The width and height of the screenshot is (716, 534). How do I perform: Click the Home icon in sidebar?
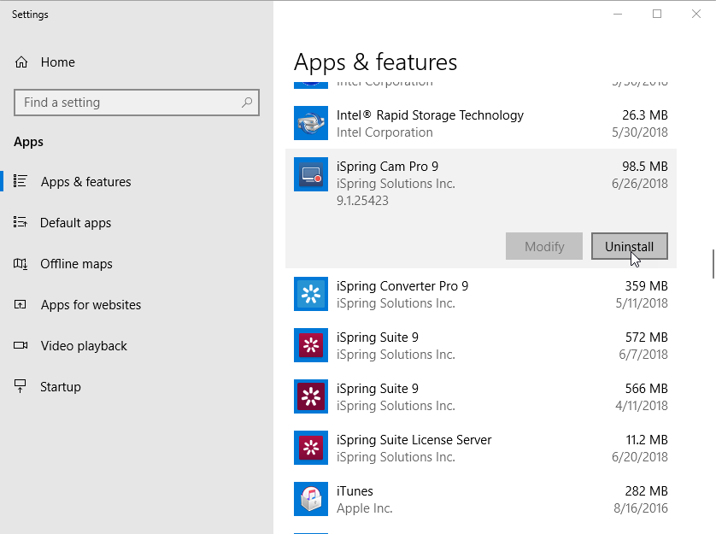point(21,62)
